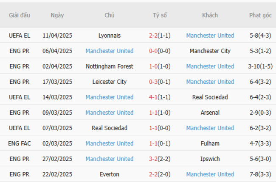Select Nottingham Forest in the home column

tap(109, 66)
